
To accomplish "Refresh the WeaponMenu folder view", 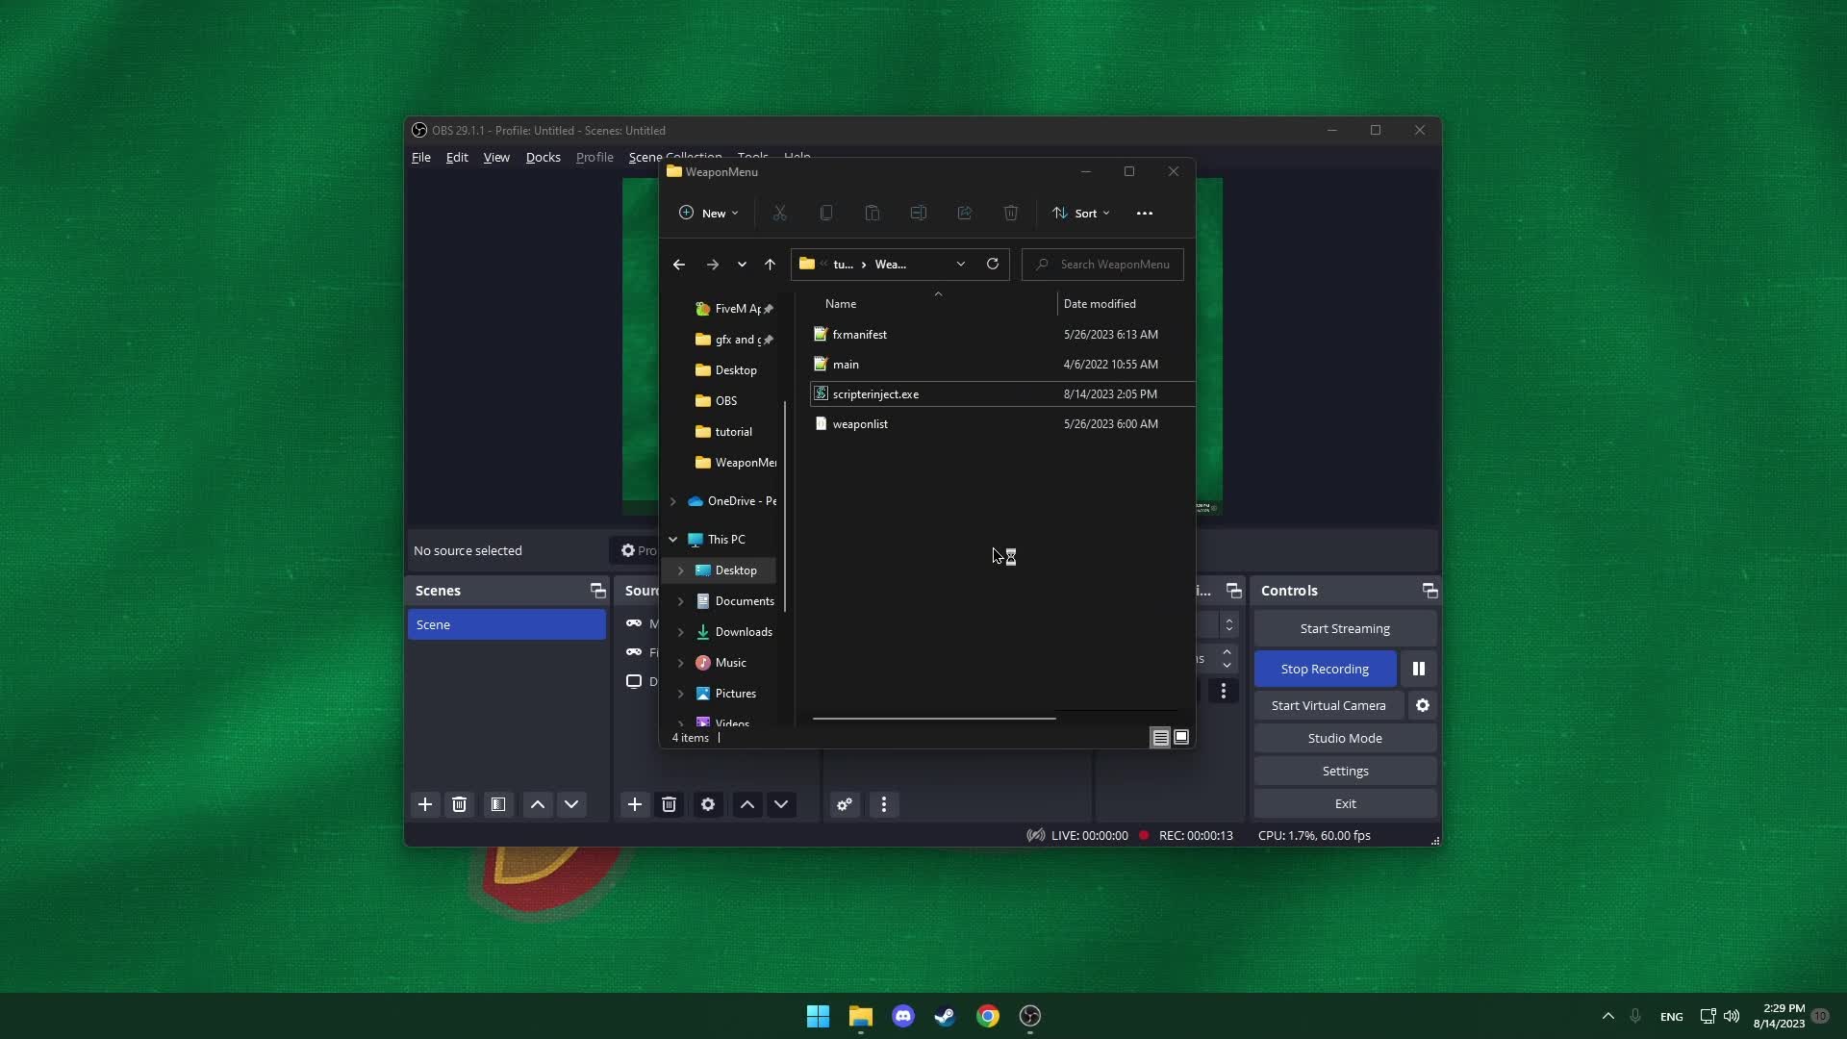I will pyautogui.click(x=993, y=264).
